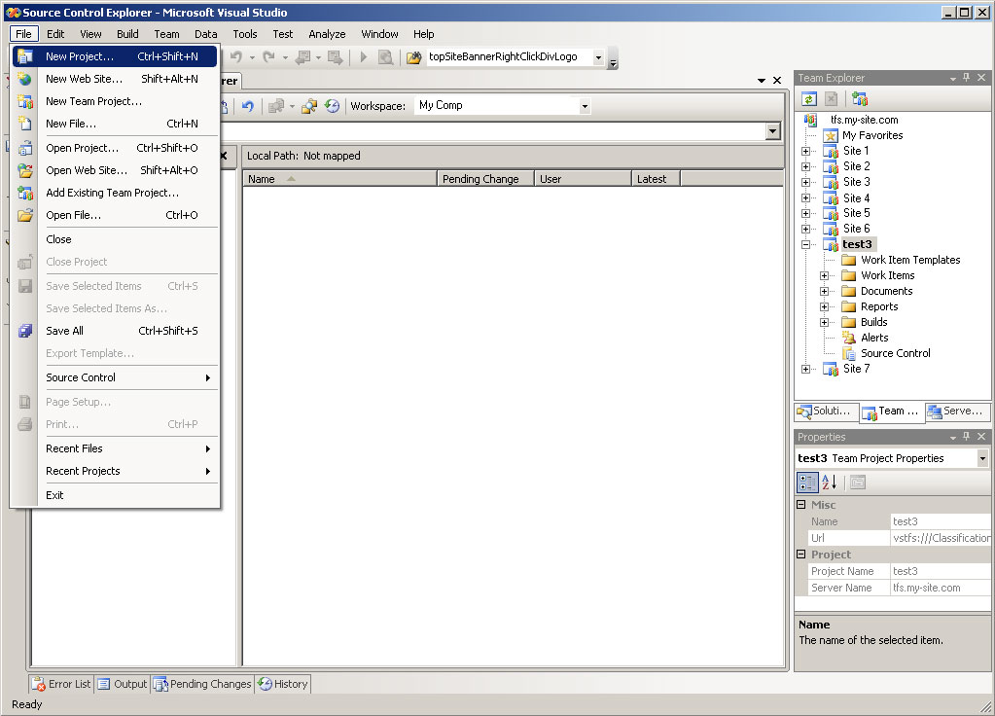Screen dimensions: 995x716
Task: Switch to the Server Explorer tab
Action: pyautogui.click(x=957, y=412)
